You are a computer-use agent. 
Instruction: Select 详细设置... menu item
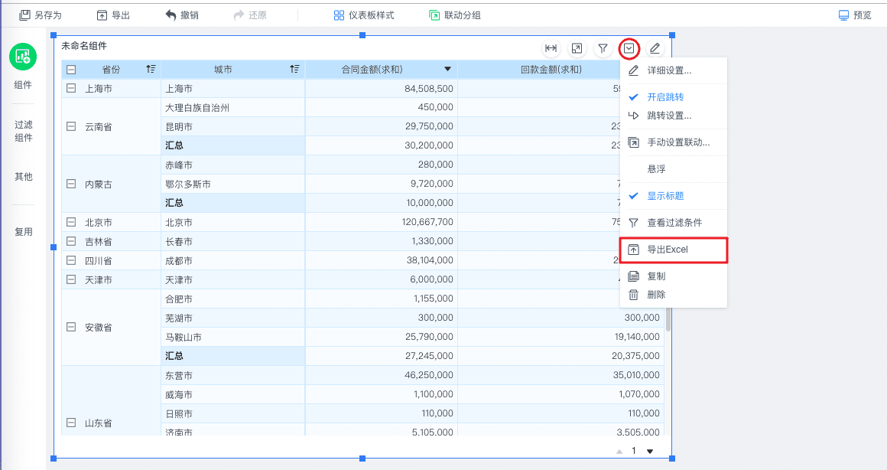click(673, 70)
